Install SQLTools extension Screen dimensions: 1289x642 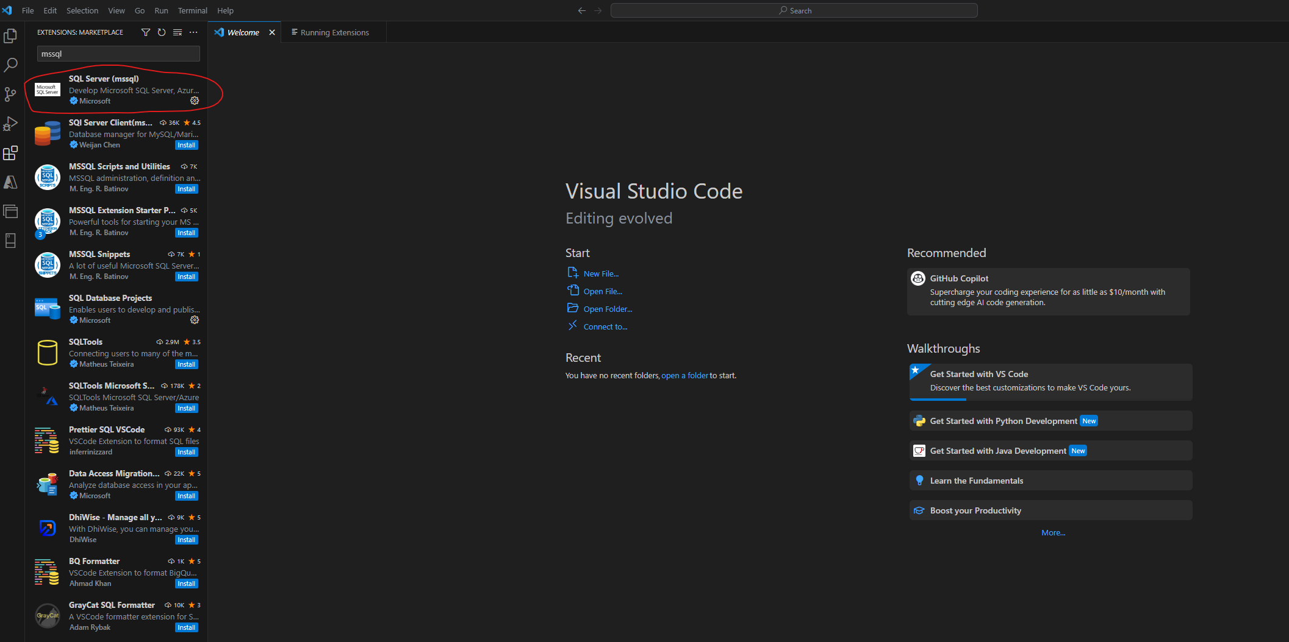click(187, 364)
